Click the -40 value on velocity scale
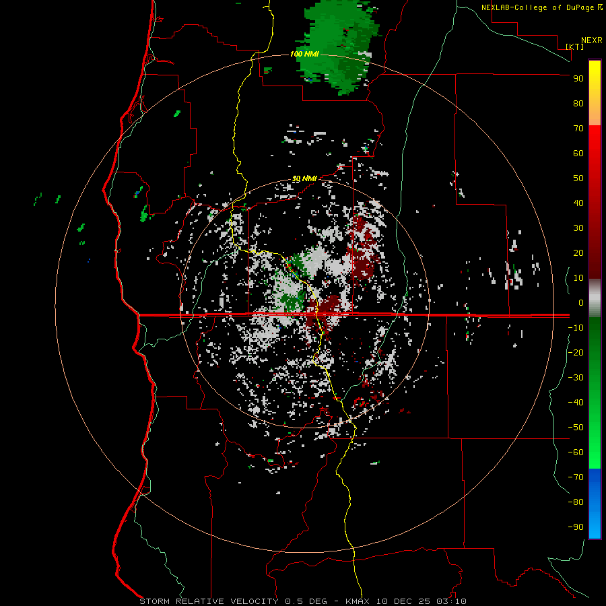 tap(576, 403)
